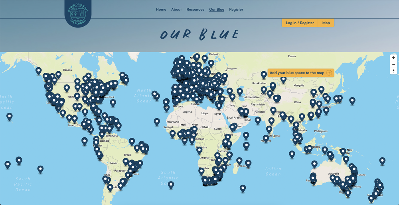The image size is (399, 205).
Task: Select the pin at Papua New Guinea
Action: pos(343,152)
